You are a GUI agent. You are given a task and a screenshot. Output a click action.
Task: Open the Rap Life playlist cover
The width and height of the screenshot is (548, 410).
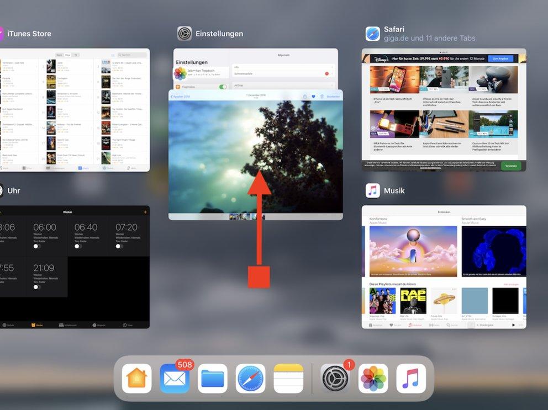[413, 301]
